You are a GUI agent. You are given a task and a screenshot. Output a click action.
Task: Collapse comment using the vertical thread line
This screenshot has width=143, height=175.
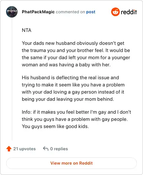pyautogui.click(x=12, y=79)
